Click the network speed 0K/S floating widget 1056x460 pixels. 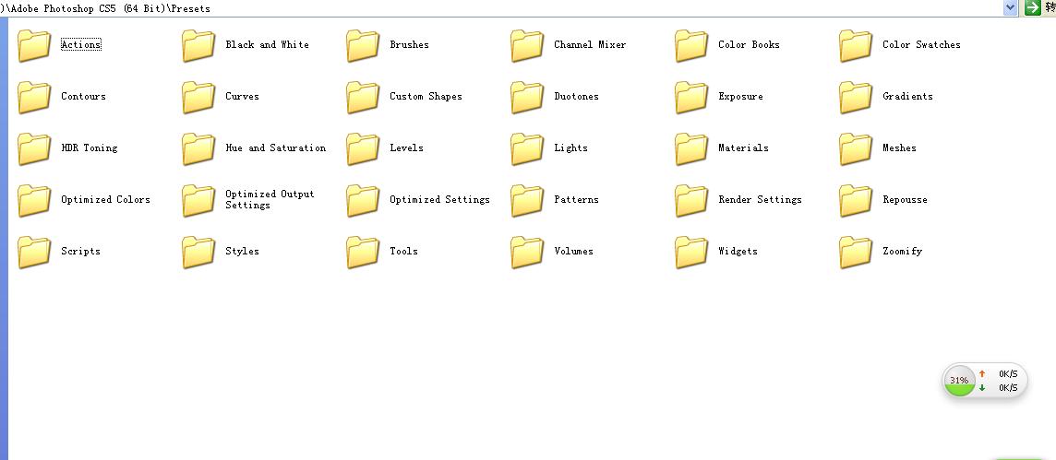click(985, 381)
